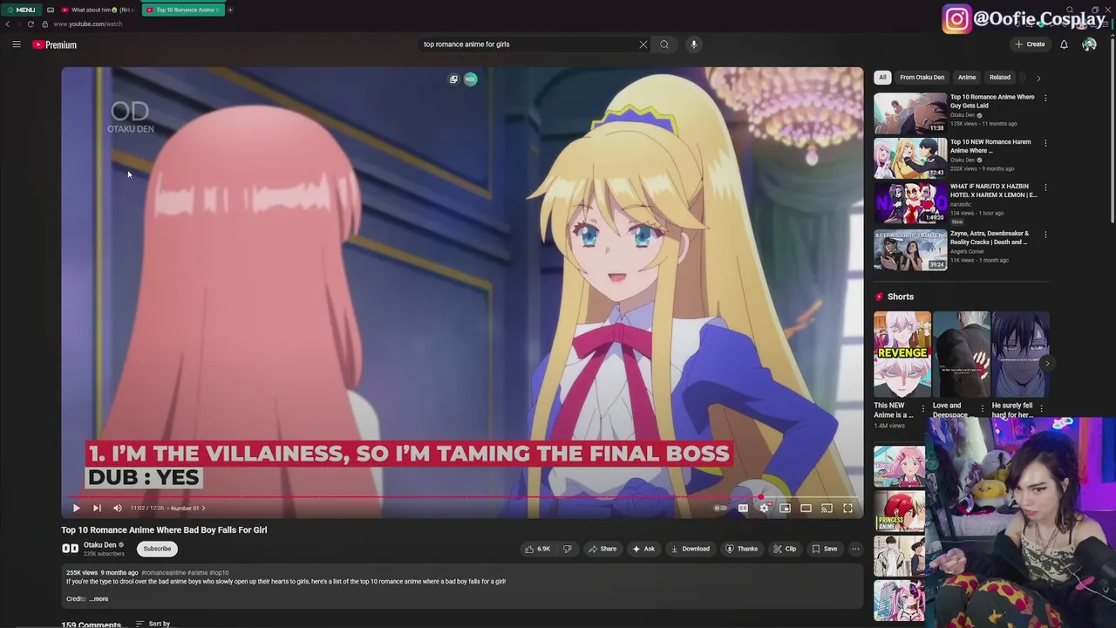Viewport: 1116px width, 628px height.
Task: Toggle closed captions in the player
Action: coord(743,508)
